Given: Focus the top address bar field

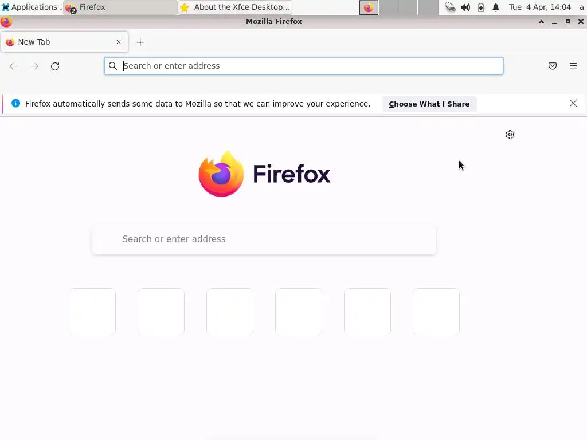Looking at the screenshot, I should click(x=304, y=66).
